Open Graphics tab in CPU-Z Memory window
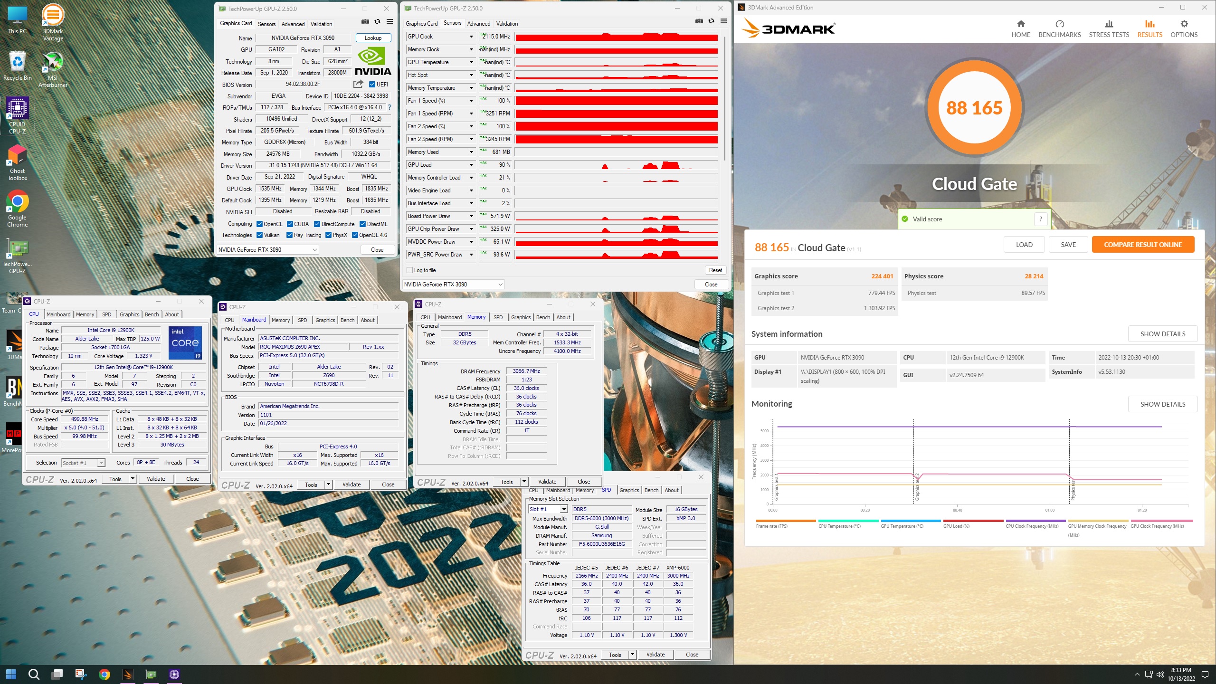 (521, 317)
